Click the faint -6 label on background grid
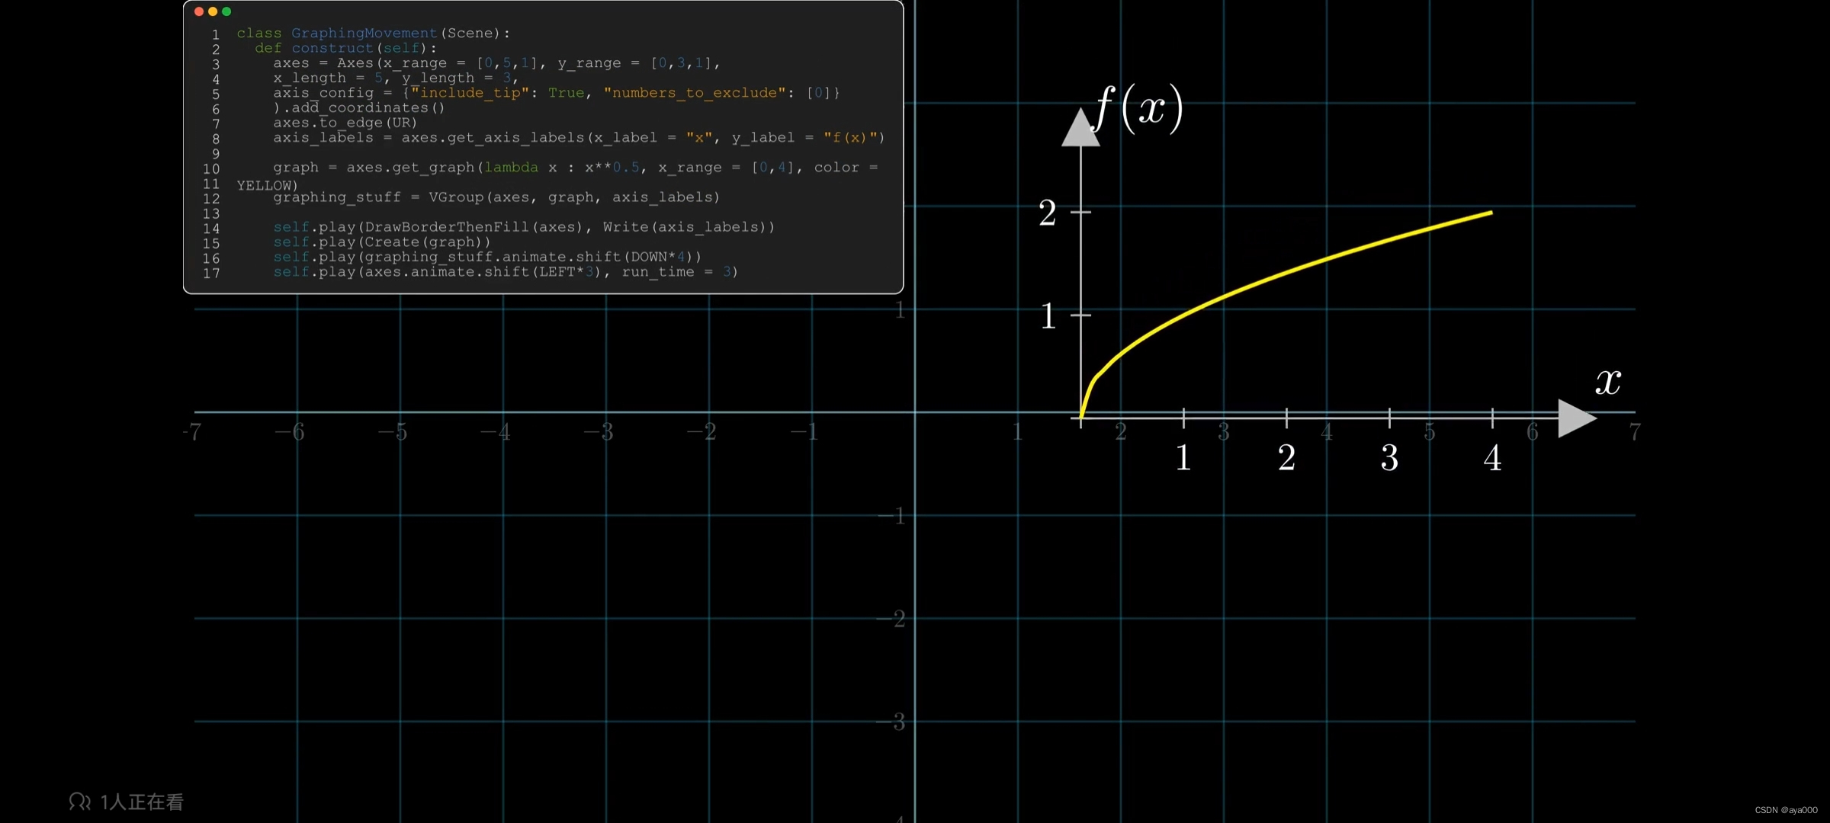Viewport: 1830px width, 823px height. (x=290, y=432)
